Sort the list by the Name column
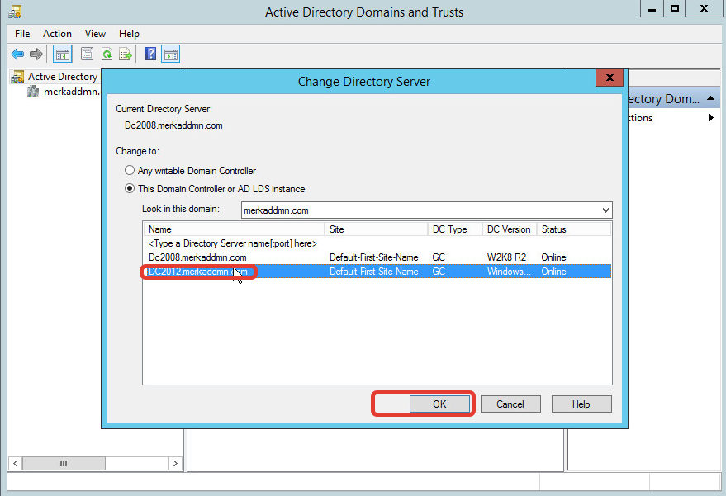This screenshot has height=496, width=726. [234, 229]
